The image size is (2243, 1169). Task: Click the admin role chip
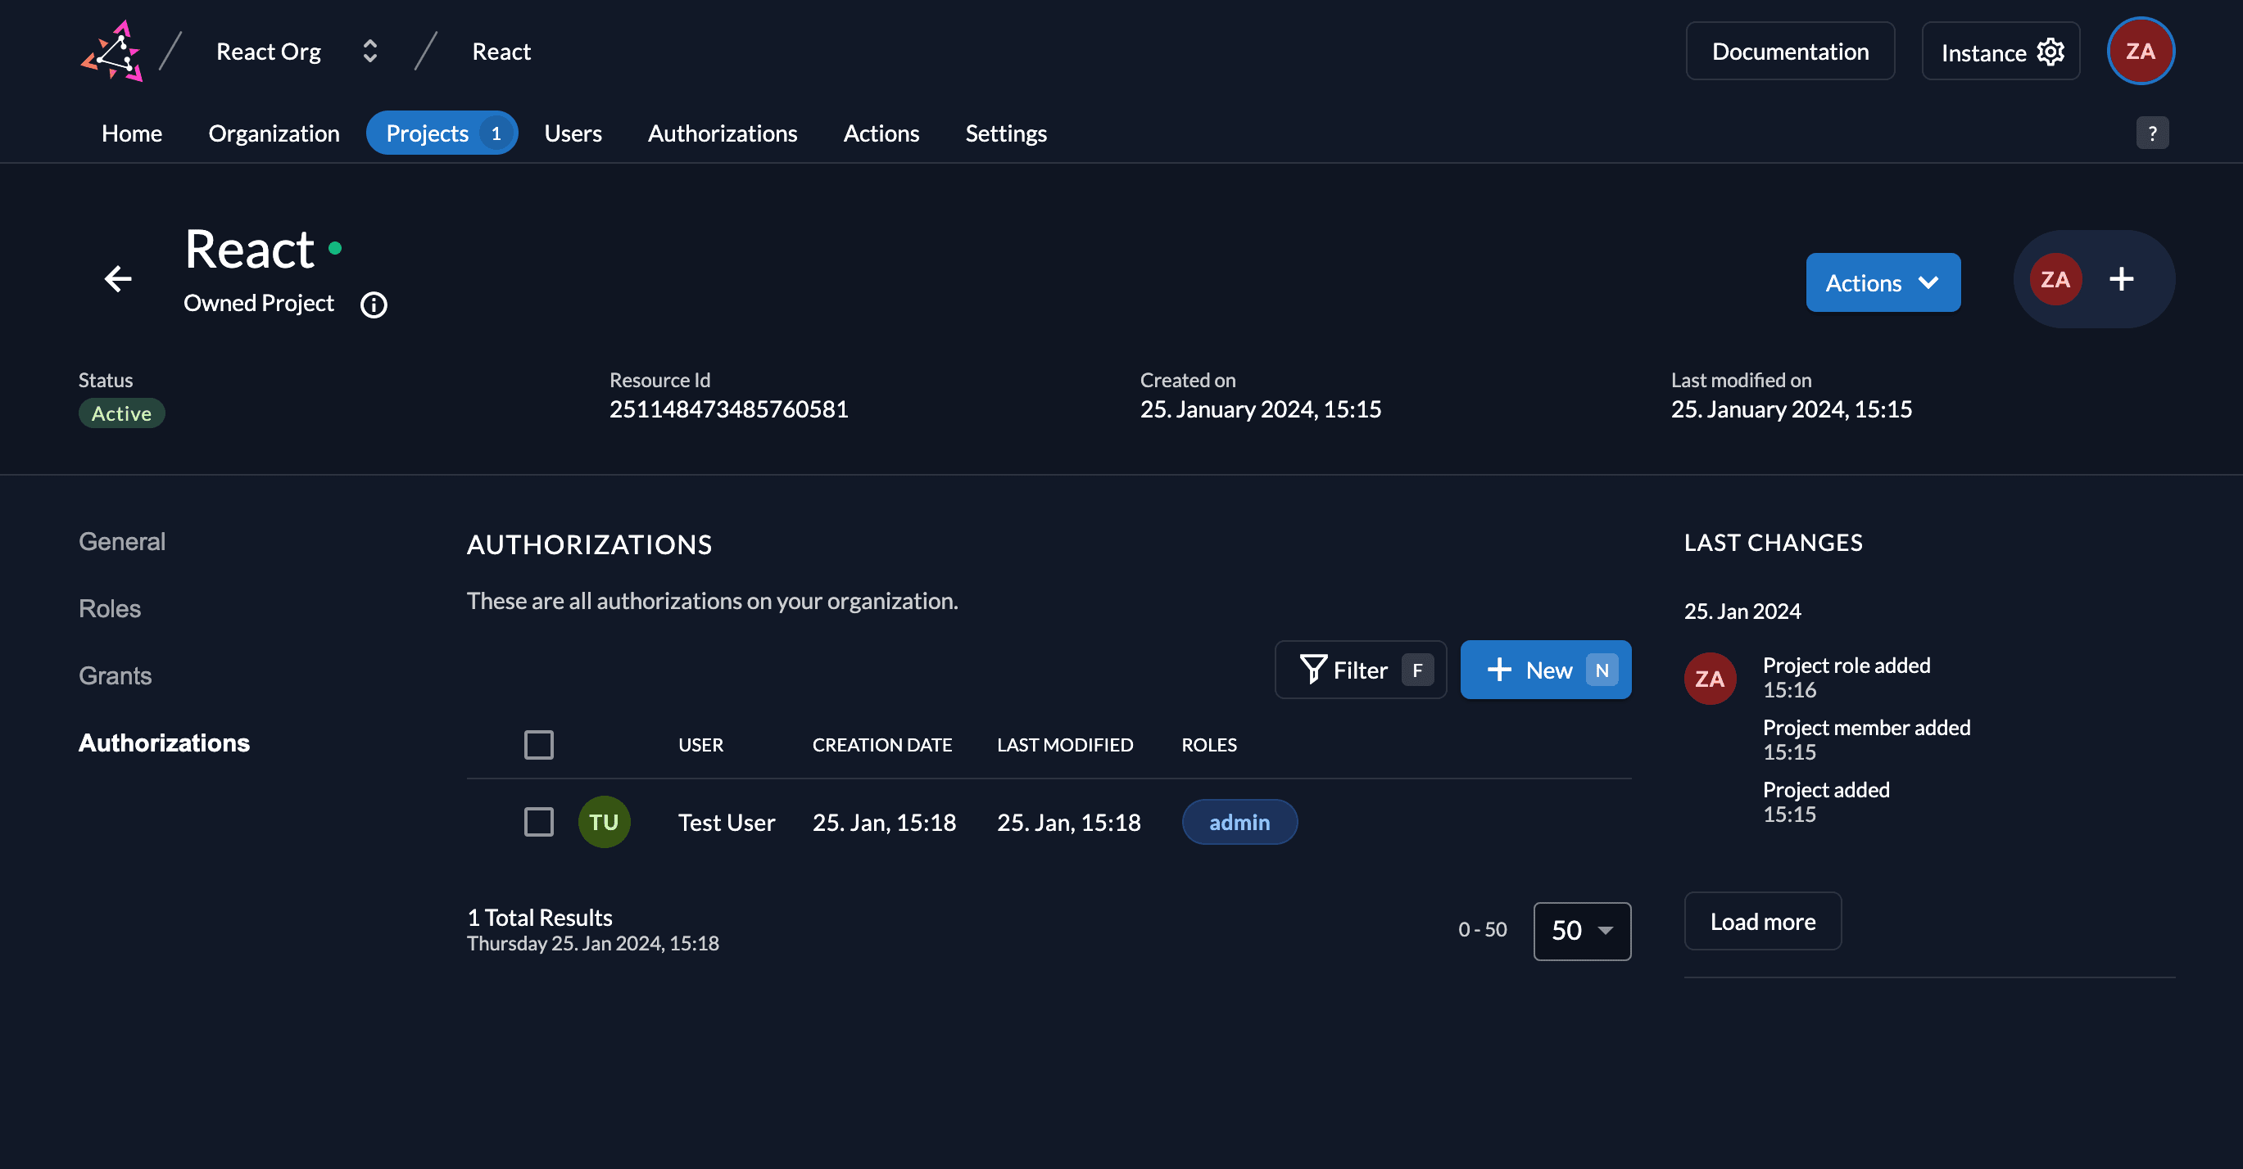[1239, 822]
